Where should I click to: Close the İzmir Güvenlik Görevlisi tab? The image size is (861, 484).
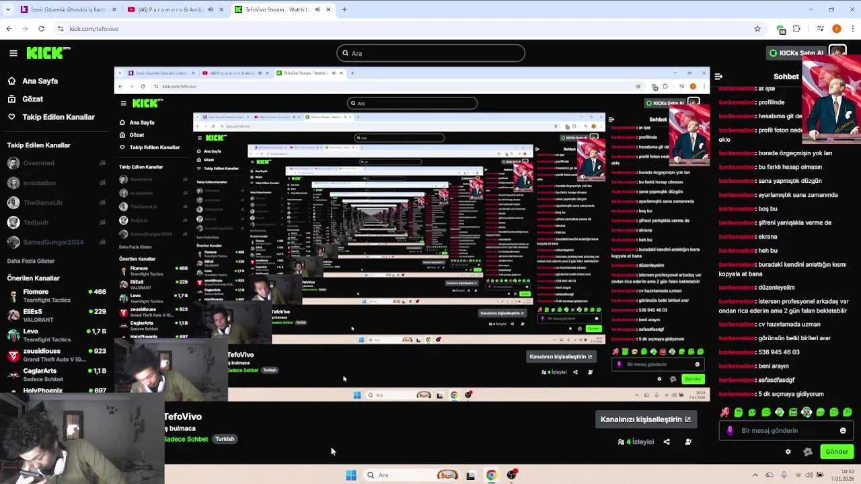point(114,9)
